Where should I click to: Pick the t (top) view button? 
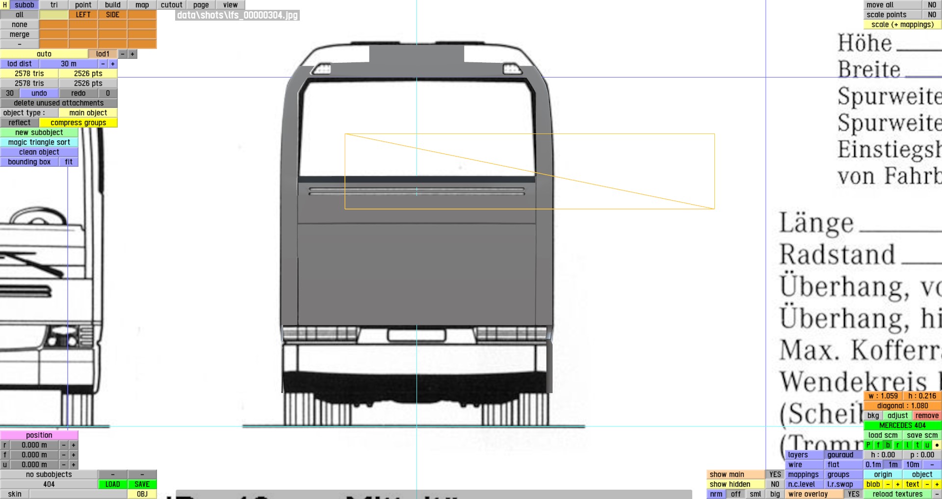[x=917, y=445]
